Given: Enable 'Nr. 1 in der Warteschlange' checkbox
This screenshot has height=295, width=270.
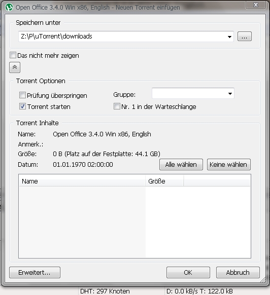Looking at the screenshot, I should tap(117, 106).
